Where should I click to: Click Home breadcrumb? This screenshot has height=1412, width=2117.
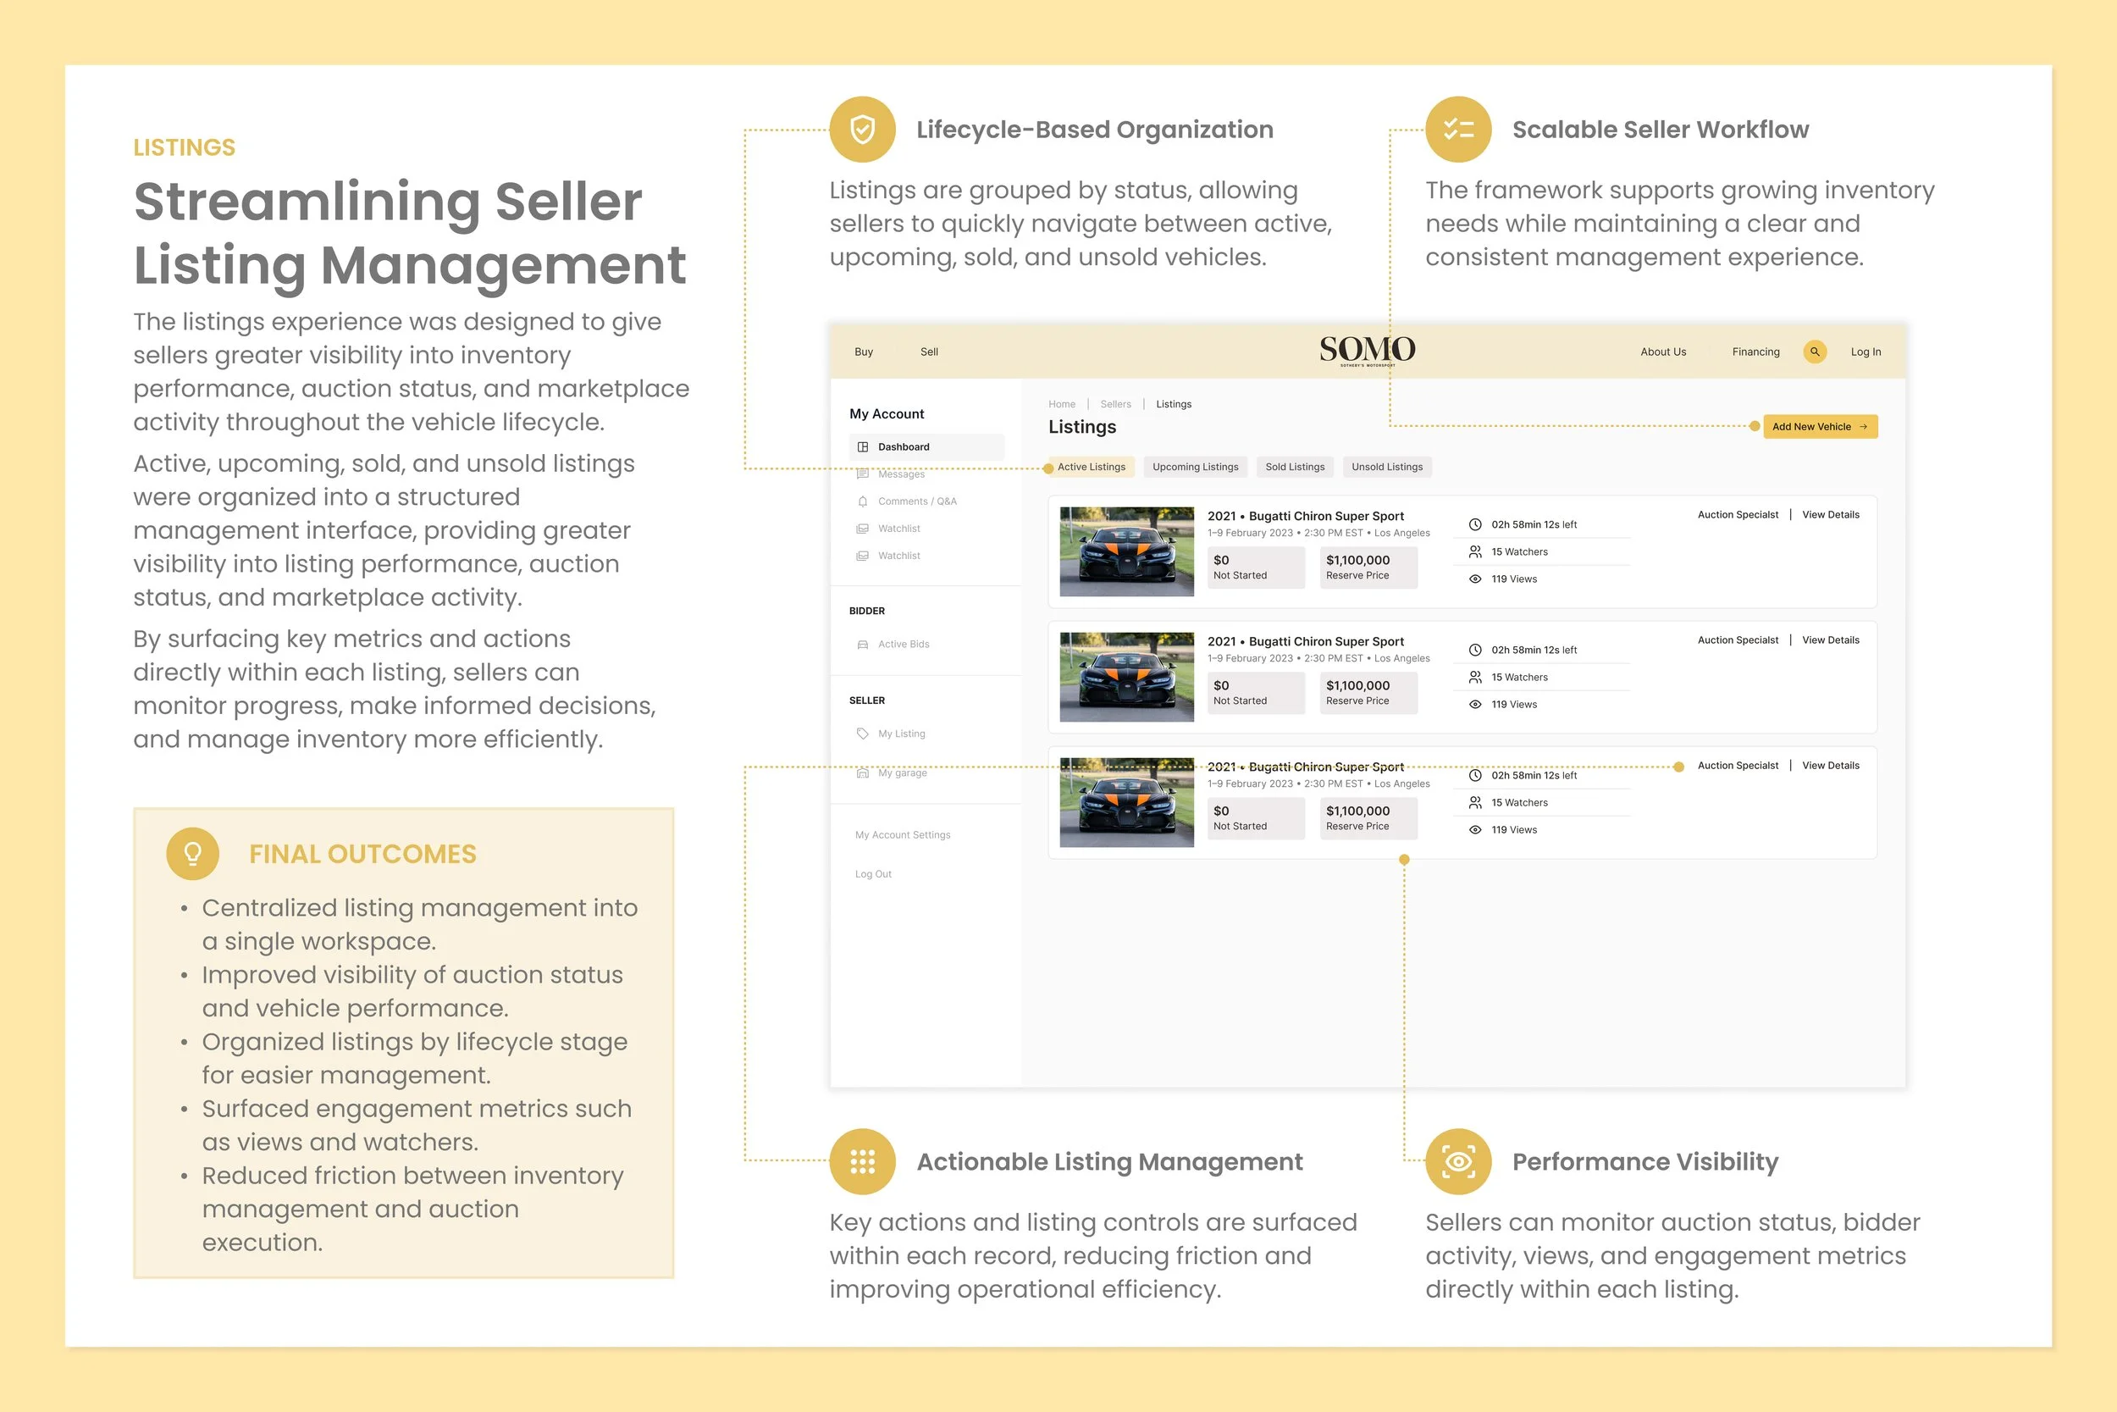[x=1061, y=404]
